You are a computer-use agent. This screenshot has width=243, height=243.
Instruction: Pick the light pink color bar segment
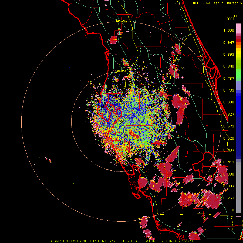pos(238,29)
